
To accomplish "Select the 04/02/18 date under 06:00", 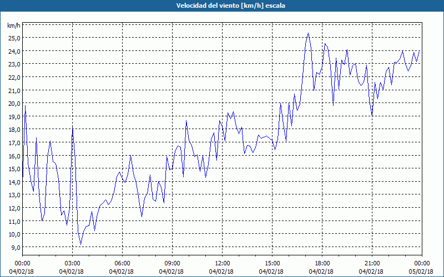I will (x=122, y=271).
